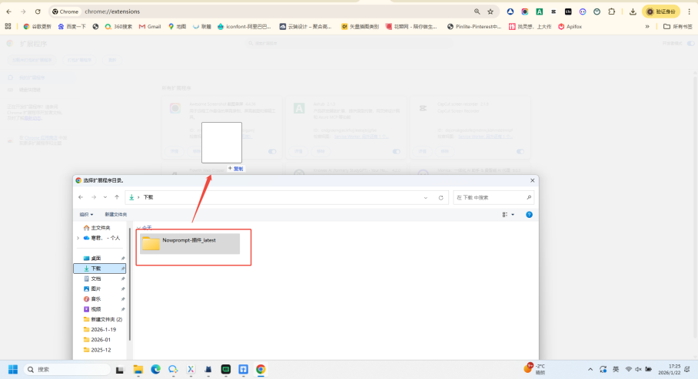
Task: Click the 在 下载 中搜索 search field
Action: click(490, 197)
